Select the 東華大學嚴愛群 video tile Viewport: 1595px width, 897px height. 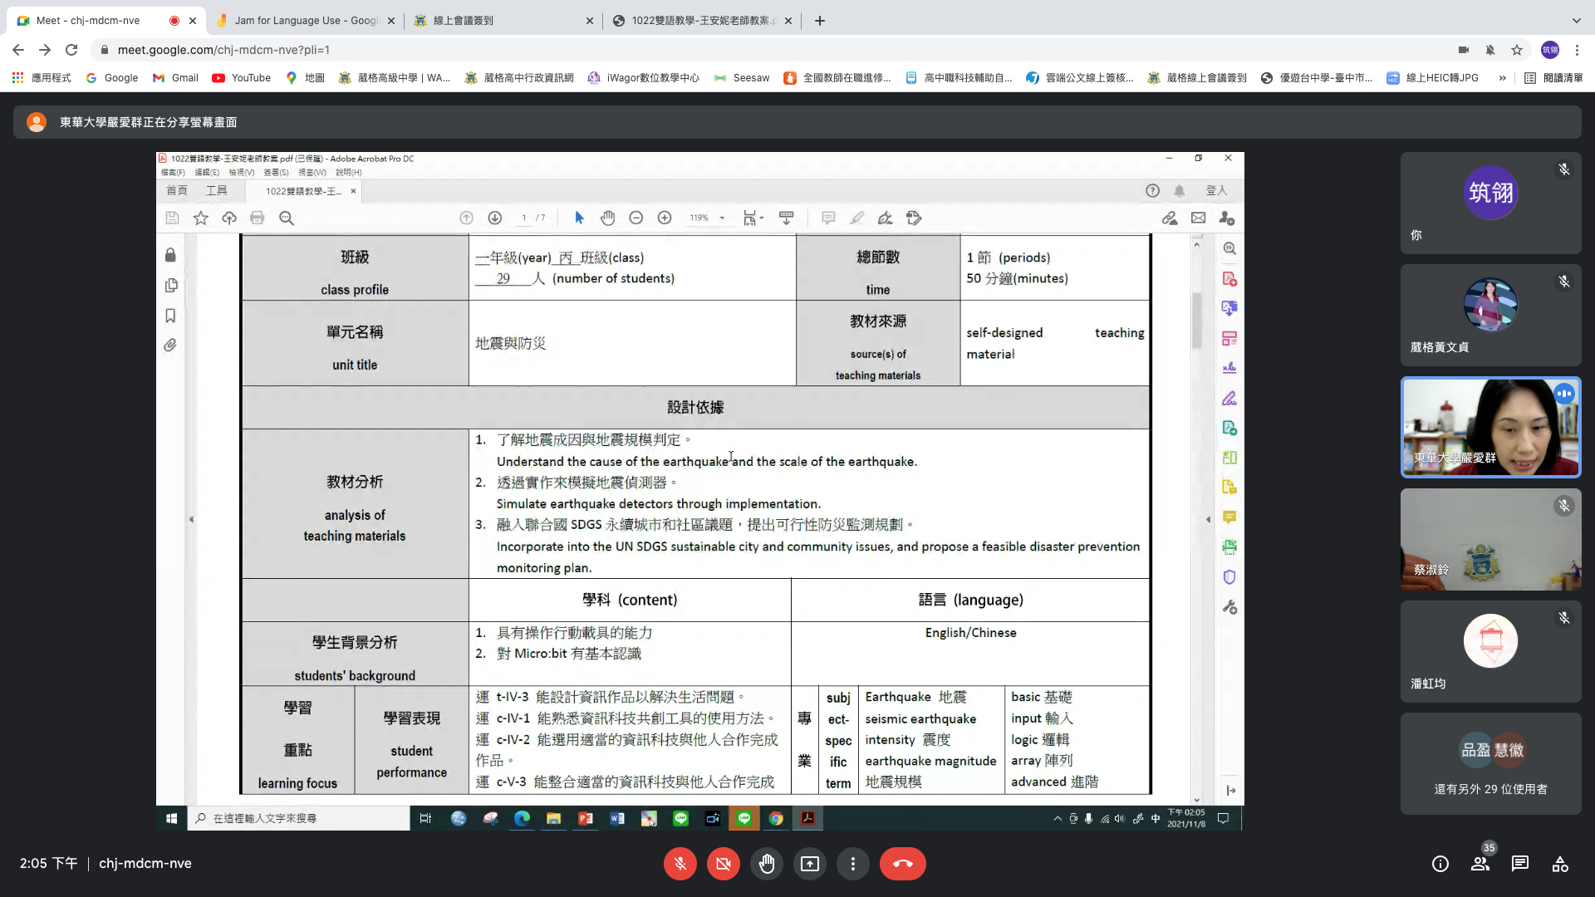[1490, 428]
